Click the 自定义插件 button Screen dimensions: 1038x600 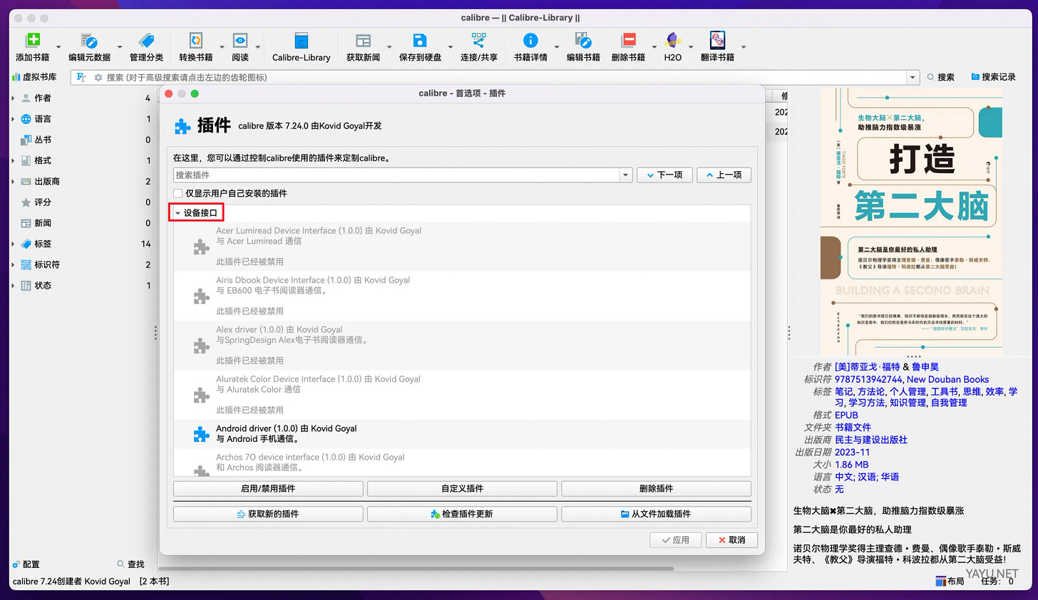(x=462, y=489)
